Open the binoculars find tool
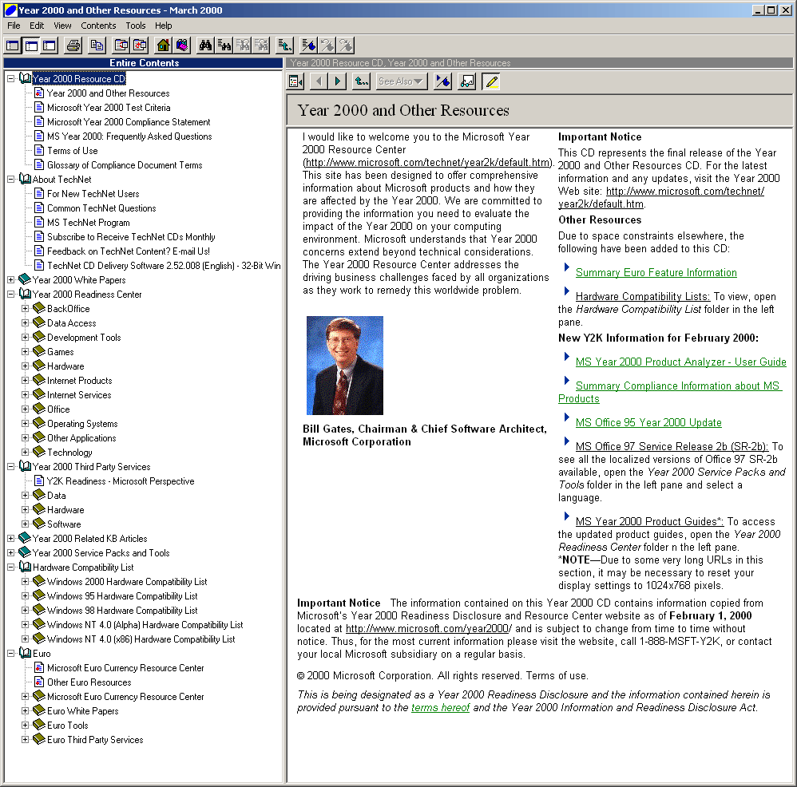The height and width of the screenshot is (787, 797). (205, 45)
